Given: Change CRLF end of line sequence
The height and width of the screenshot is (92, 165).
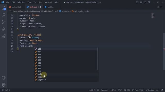Looking at the screenshot, I should pyautogui.click(x=120, y=90).
